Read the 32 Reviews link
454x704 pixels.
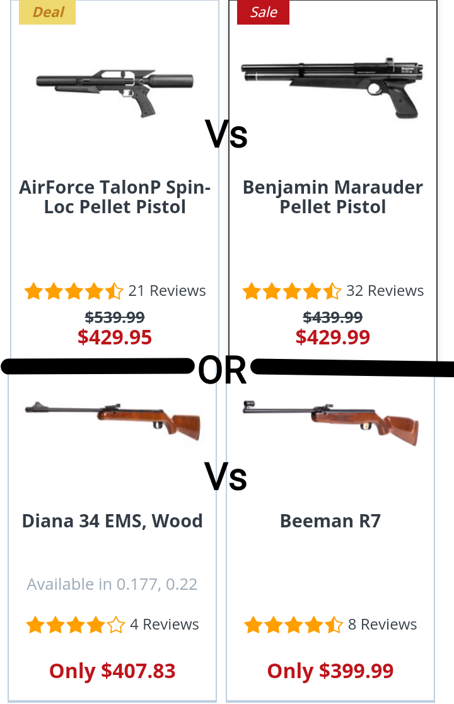(x=385, y=291)
